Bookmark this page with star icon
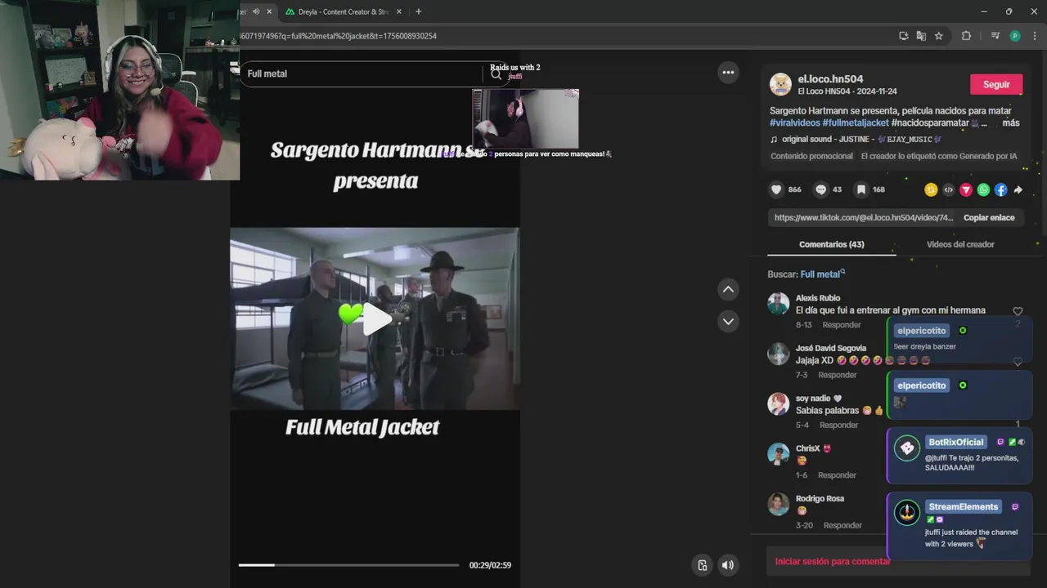Screen dimensions: 1047x588 (x=939, y=36)
